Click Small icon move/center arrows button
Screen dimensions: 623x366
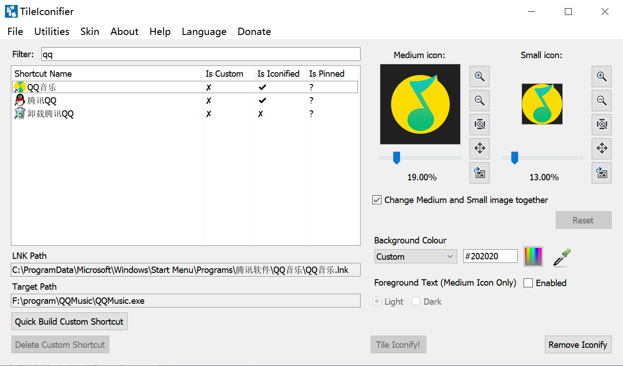click(x=602, y=148)
